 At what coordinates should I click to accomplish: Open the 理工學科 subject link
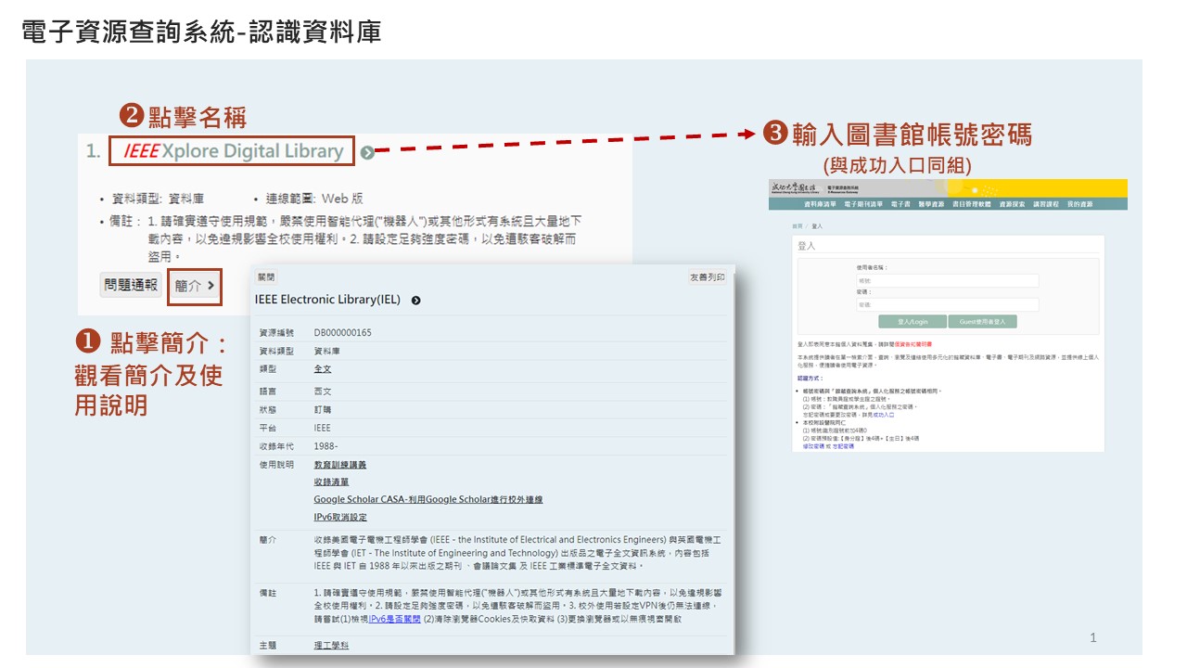pos(332,645)
